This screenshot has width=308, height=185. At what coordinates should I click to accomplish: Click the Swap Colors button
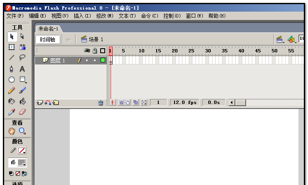25,173
